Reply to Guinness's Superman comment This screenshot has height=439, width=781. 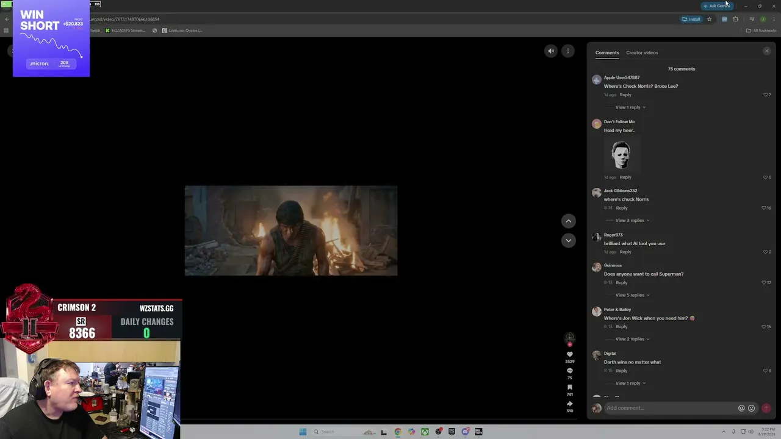pos(622,282)
